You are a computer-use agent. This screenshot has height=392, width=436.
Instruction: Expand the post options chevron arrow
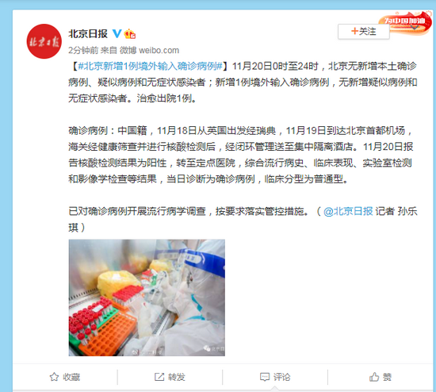coord(415,28)
